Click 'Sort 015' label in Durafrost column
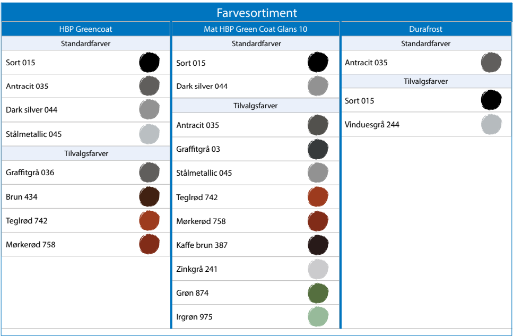This screenshot has height=336, width=513. tap(359, 100)
